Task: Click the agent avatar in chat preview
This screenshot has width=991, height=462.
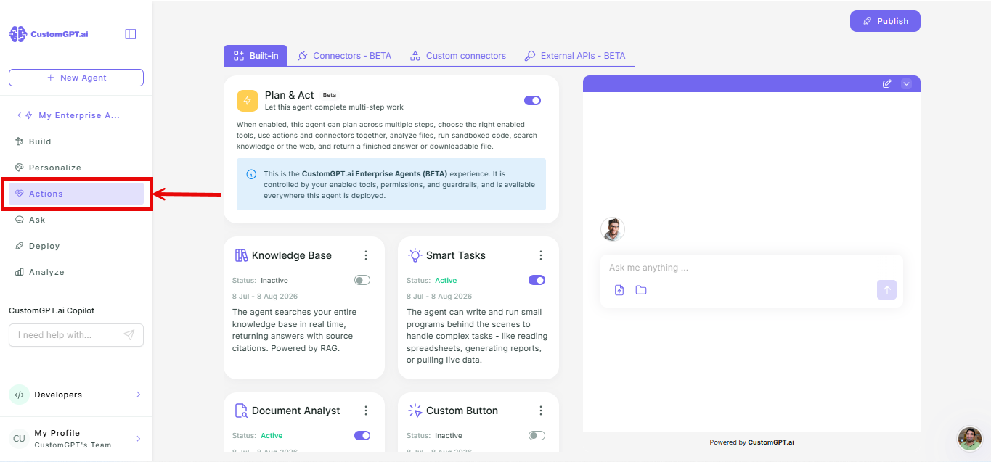Action: (613, 229)
